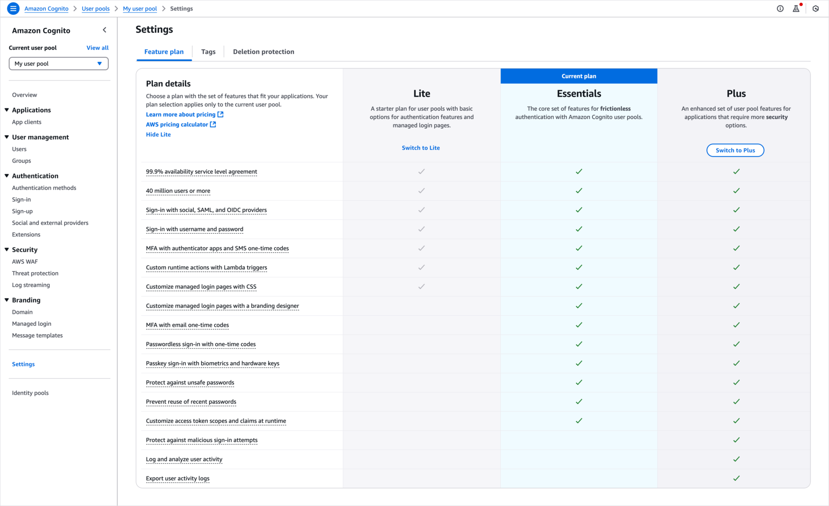This screenshot has width=829, height=506.
Task: Open Groups in sidebar
Action: pyautogui.click(x=22, y=161)
